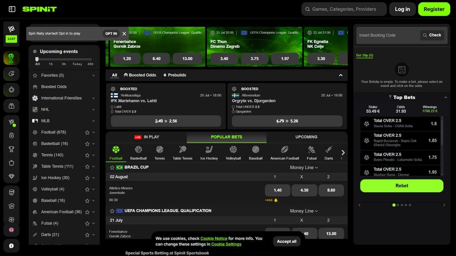Image resolution: width=456 pixels, height=256 pixels.
Task: Star the Brazil Cup league
Action: [112, 167]
